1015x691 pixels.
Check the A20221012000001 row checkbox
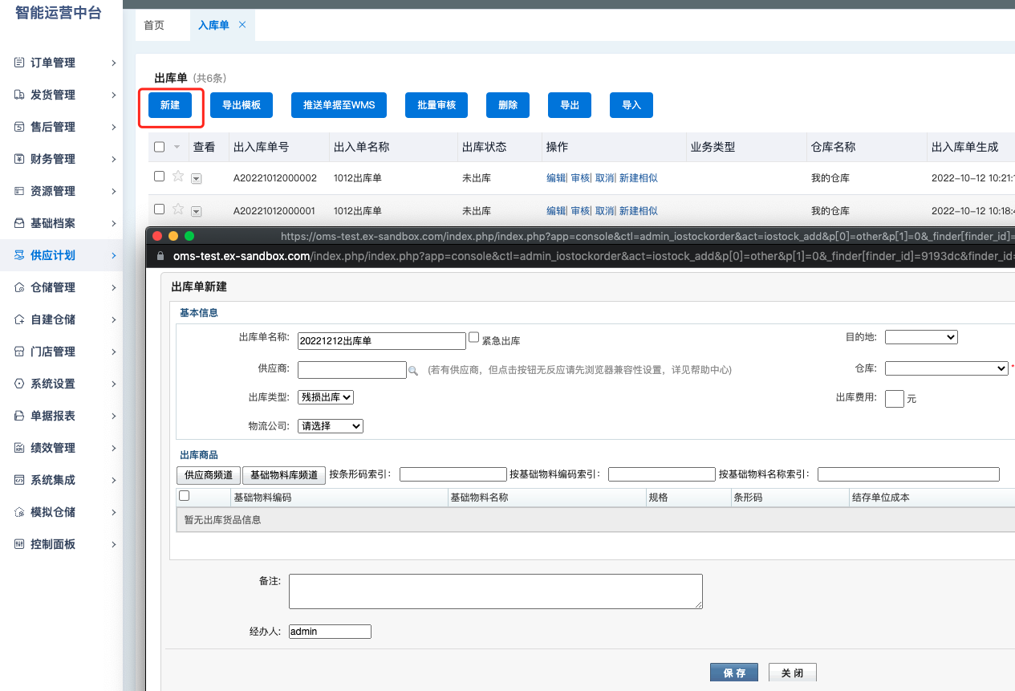(159, 209)
